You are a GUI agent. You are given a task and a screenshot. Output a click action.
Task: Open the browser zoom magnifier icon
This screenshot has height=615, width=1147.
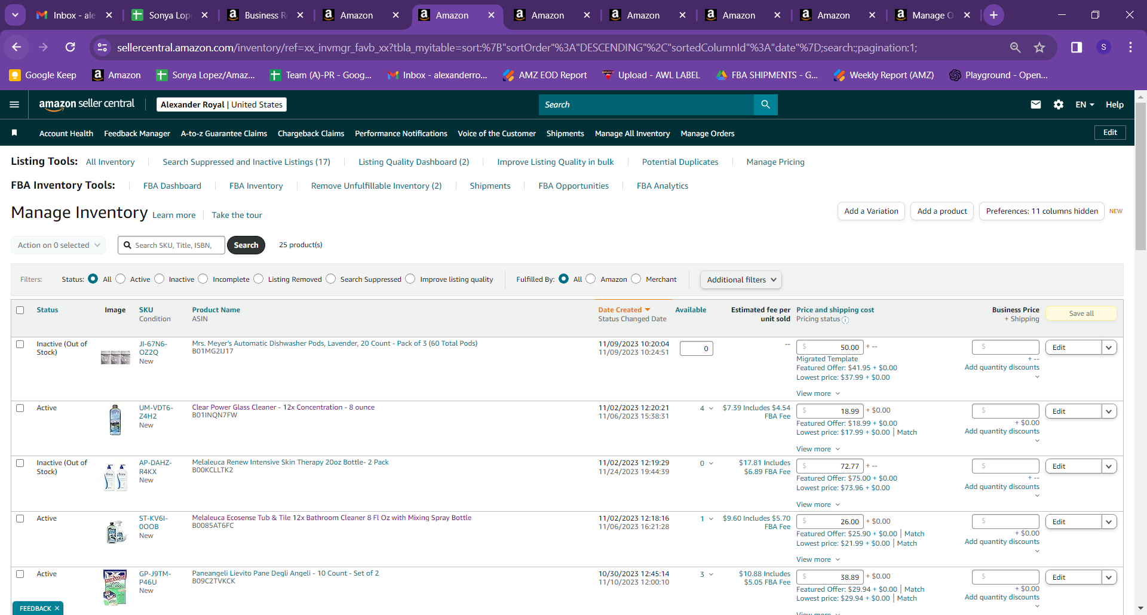click(1015, 47)
